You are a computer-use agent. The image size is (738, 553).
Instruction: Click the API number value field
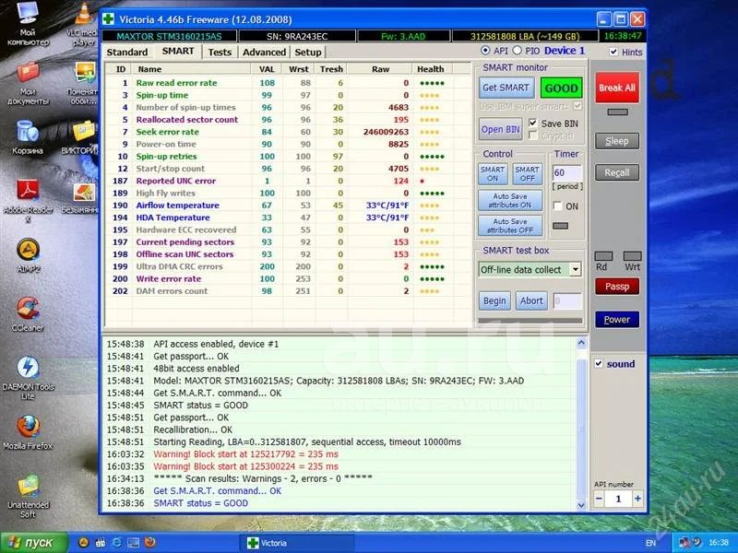618,499
